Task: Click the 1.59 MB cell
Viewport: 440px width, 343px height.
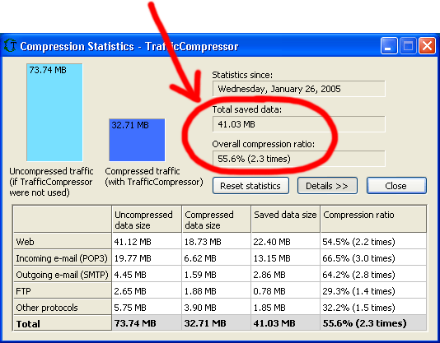Action: (x=217, y=275)
